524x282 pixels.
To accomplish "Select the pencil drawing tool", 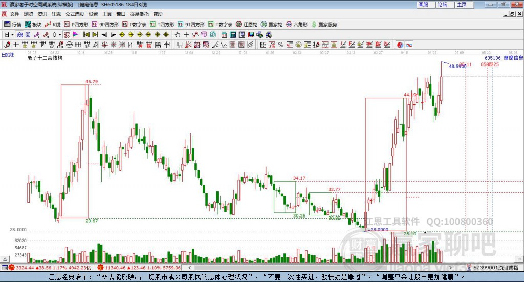I will pyautogui.click(x=7, y=45).
